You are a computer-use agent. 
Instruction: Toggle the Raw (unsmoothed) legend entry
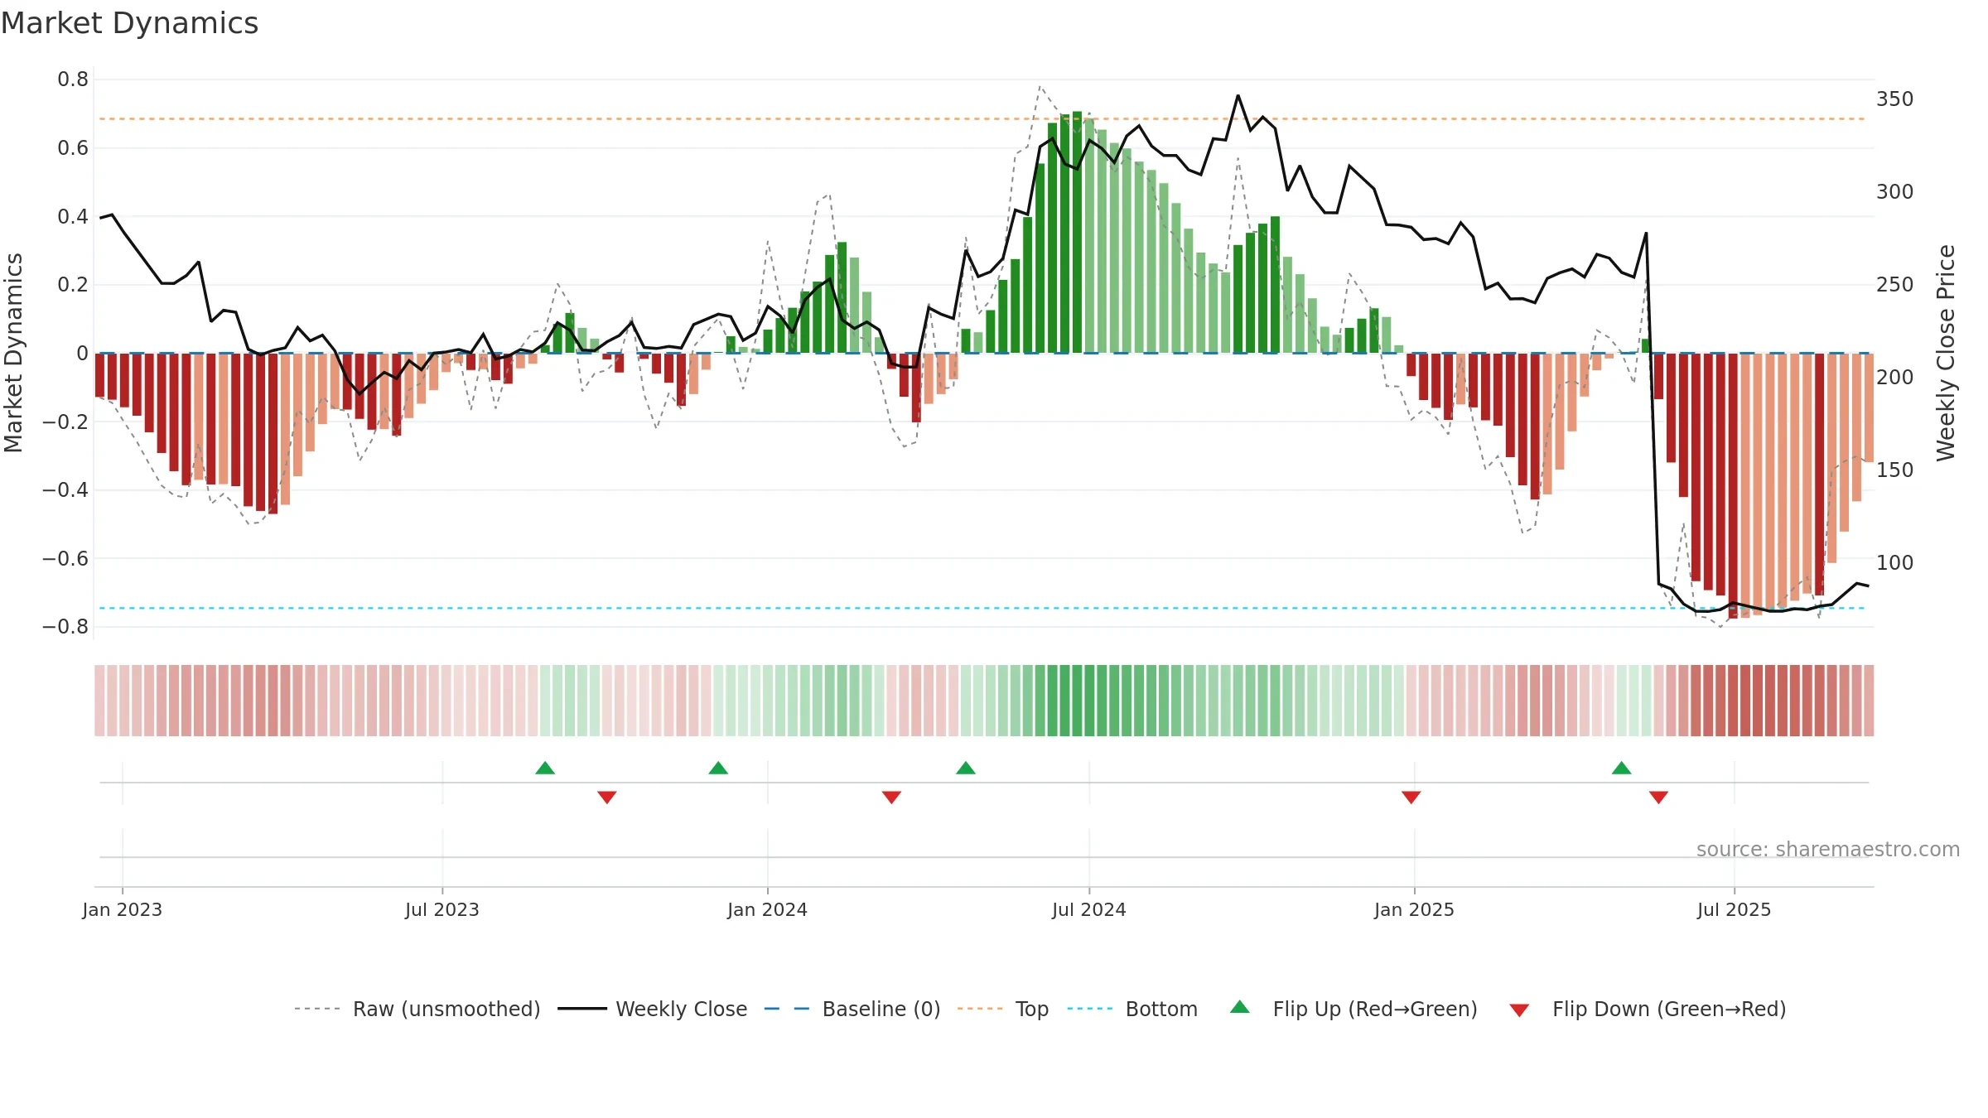click(417, 1009)
